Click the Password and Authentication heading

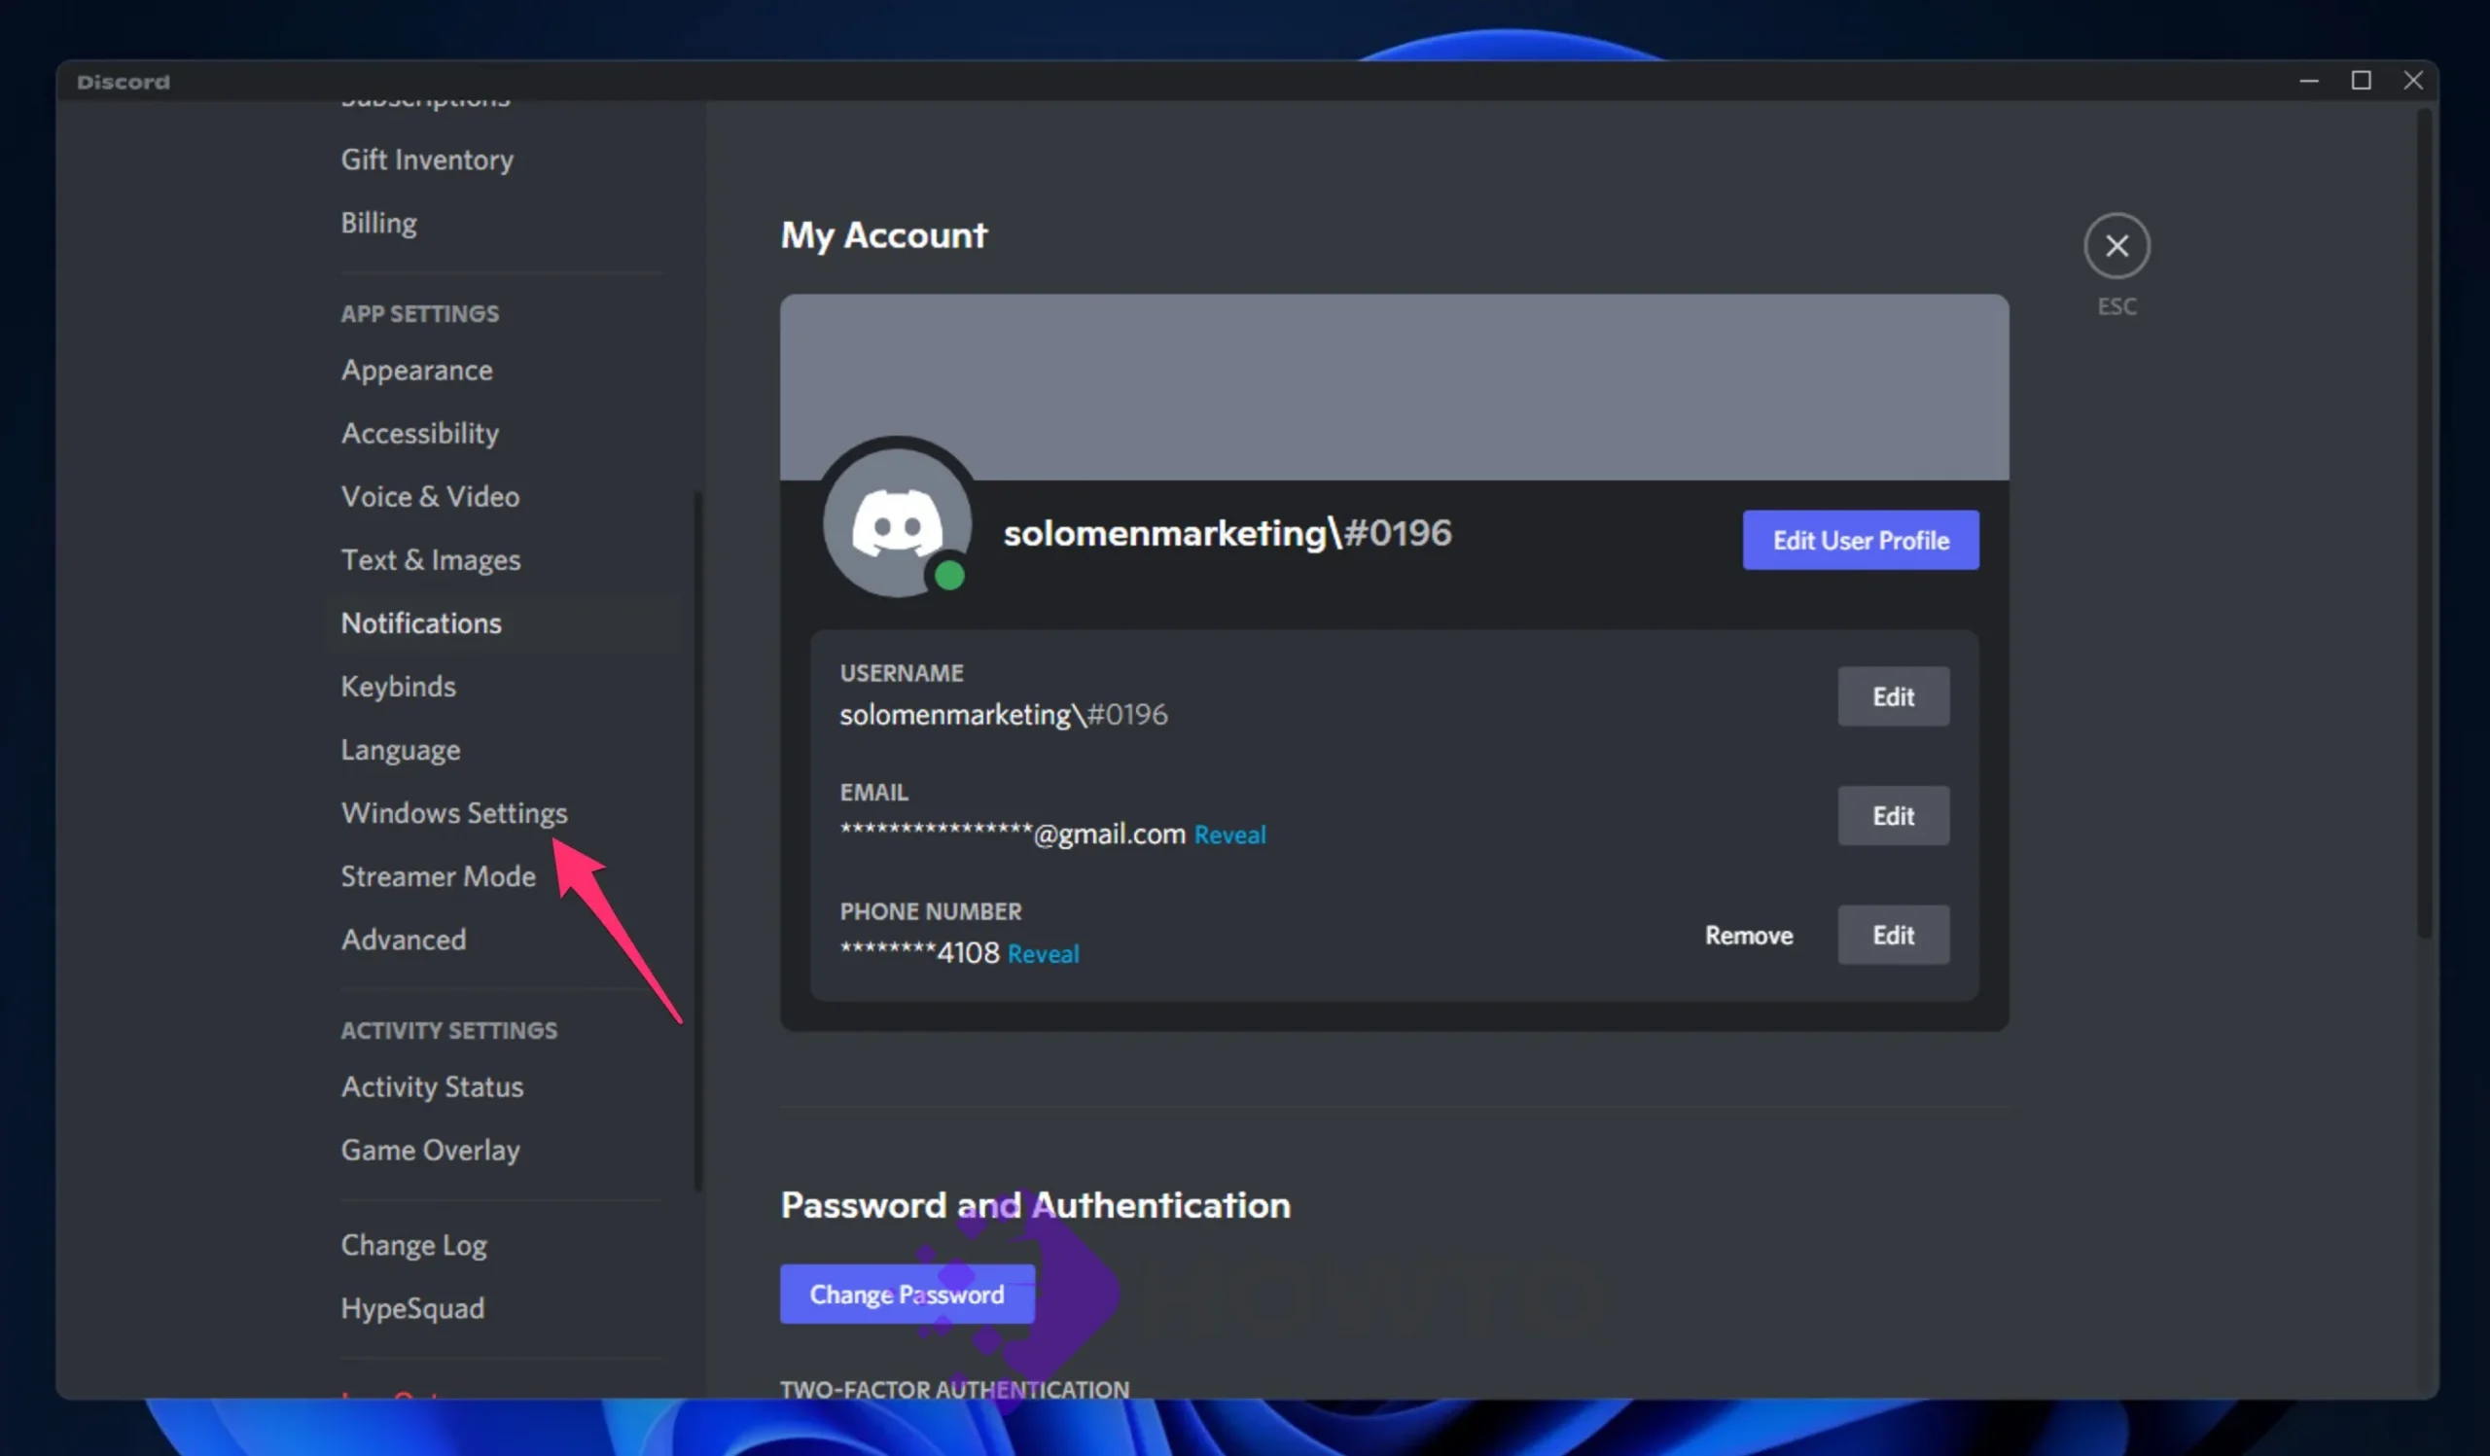point(1036,1205)
